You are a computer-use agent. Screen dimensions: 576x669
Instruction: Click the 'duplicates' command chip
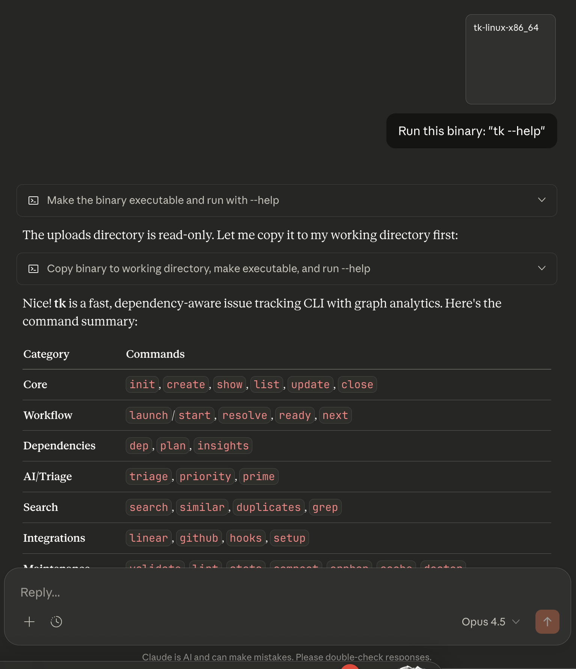point(268,507)
